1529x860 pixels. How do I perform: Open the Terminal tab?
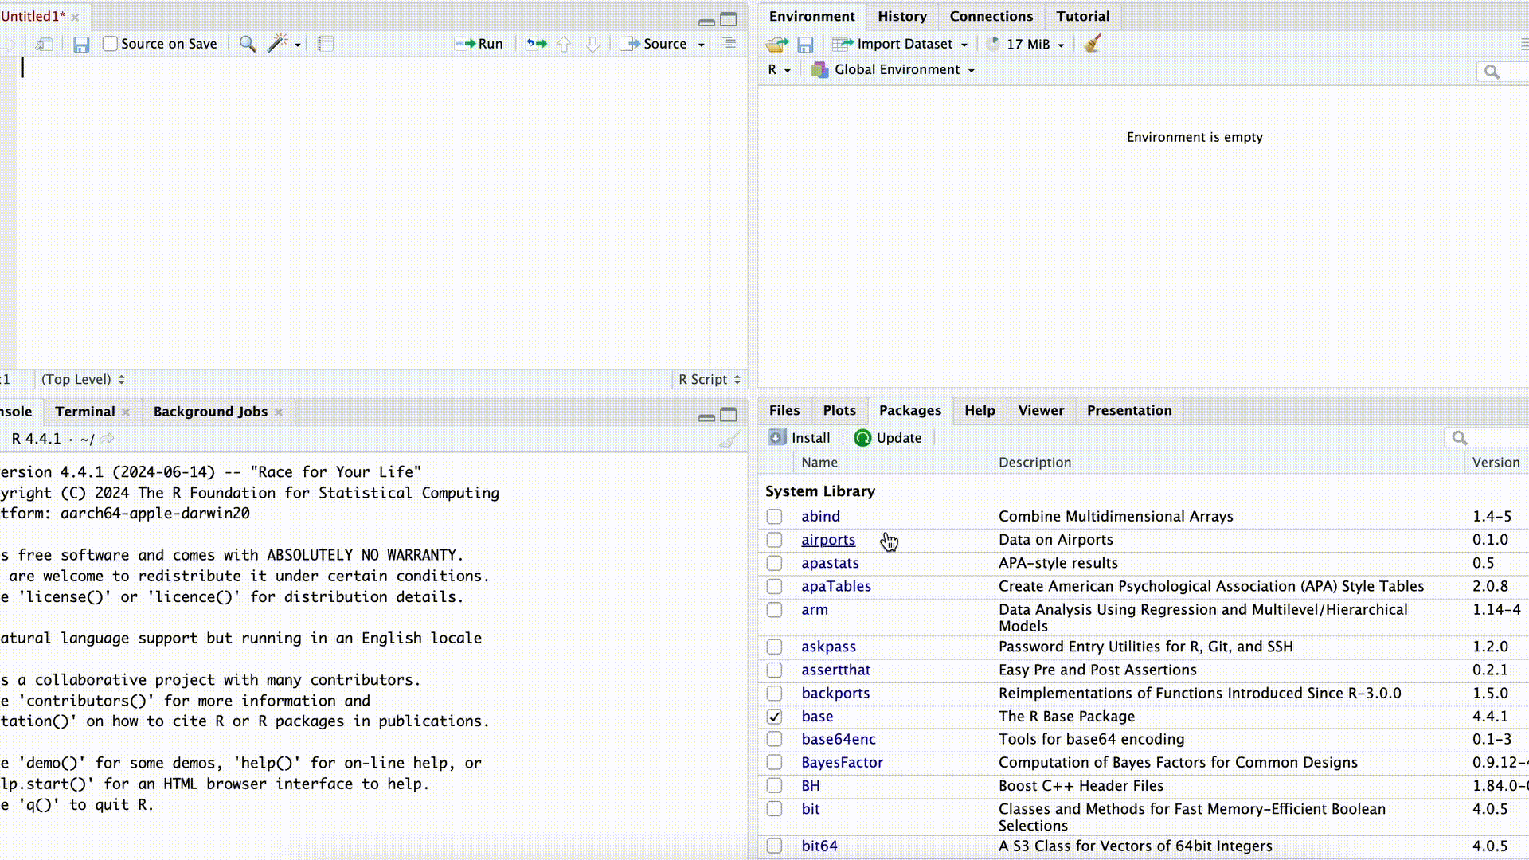coord(85,412)
